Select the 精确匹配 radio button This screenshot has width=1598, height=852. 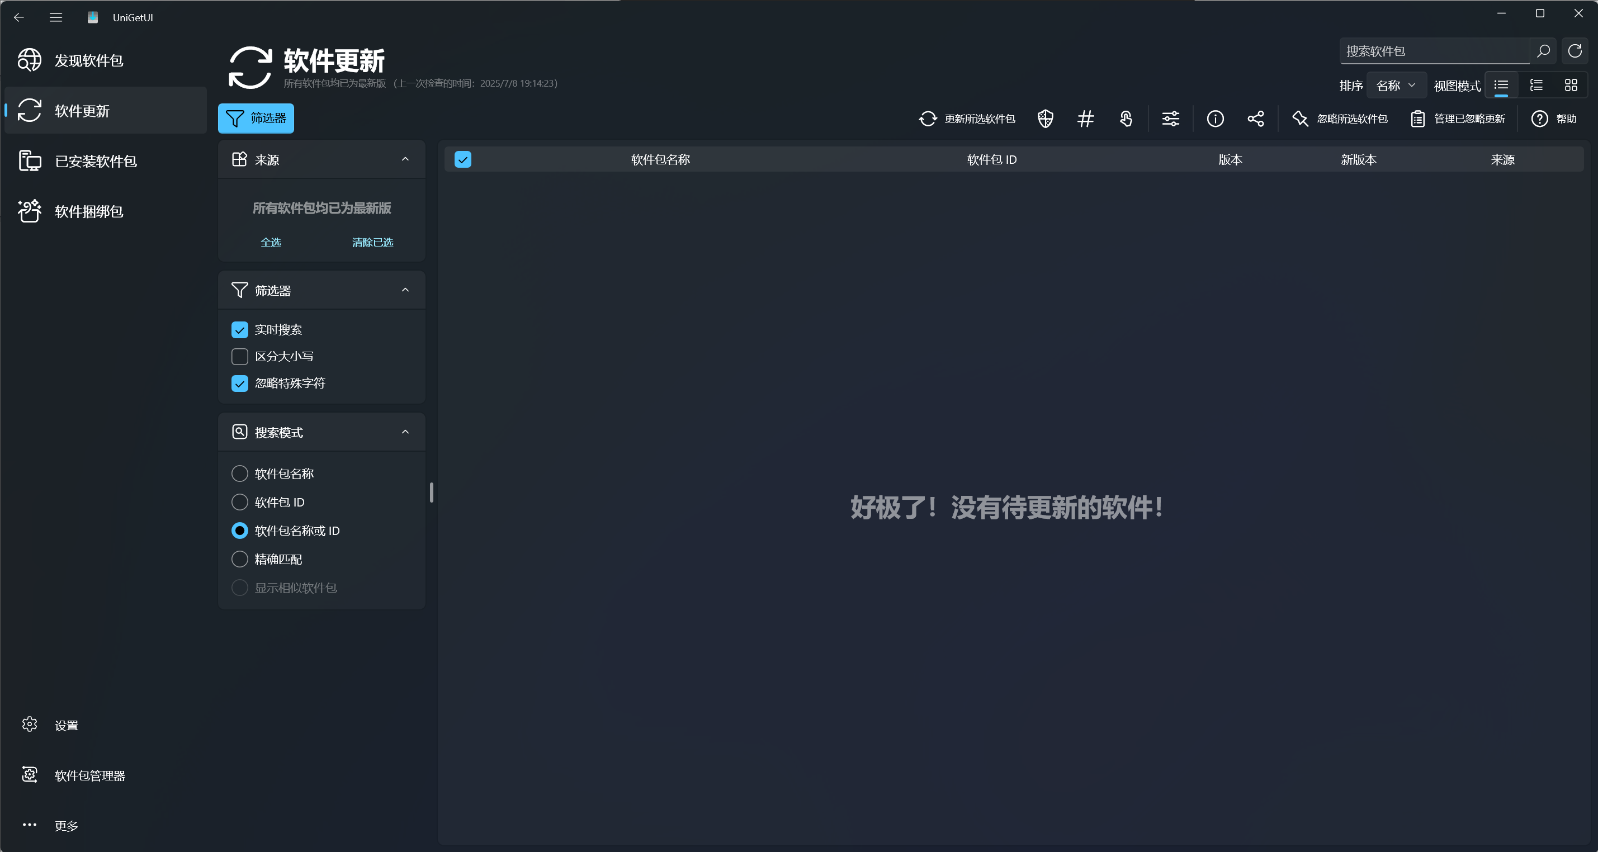(239, 558)
